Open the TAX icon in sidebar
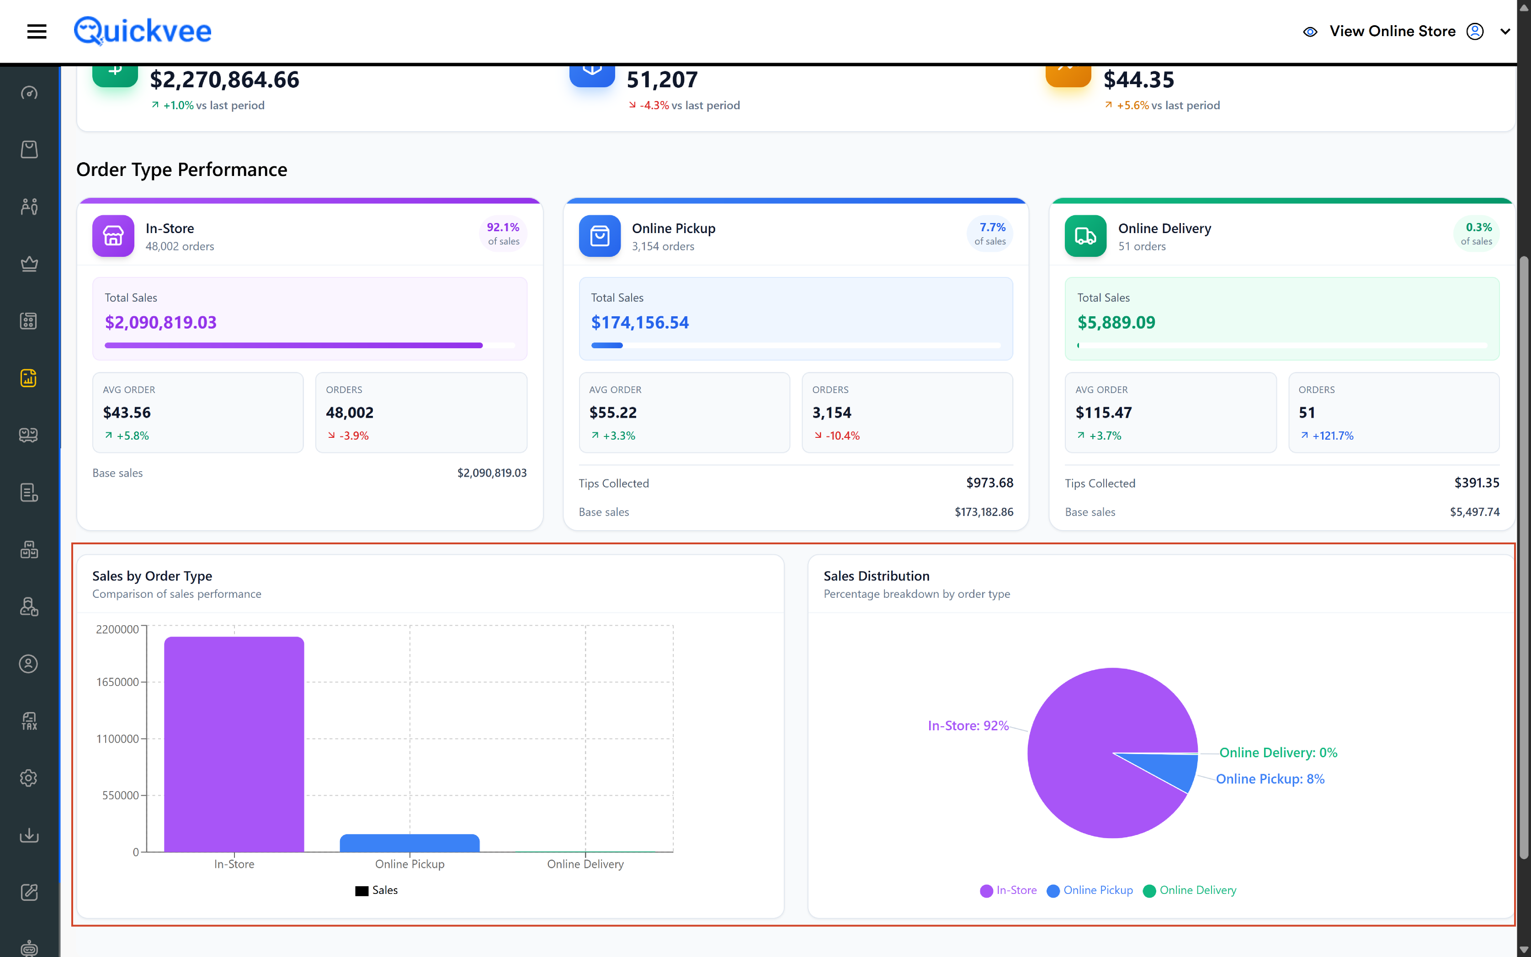 (x=29, y=721)
